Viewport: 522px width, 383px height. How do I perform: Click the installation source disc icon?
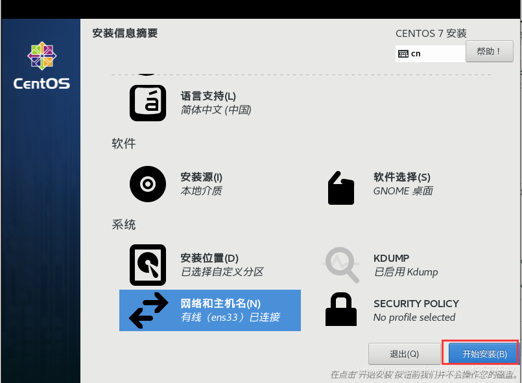click(148, 184)
